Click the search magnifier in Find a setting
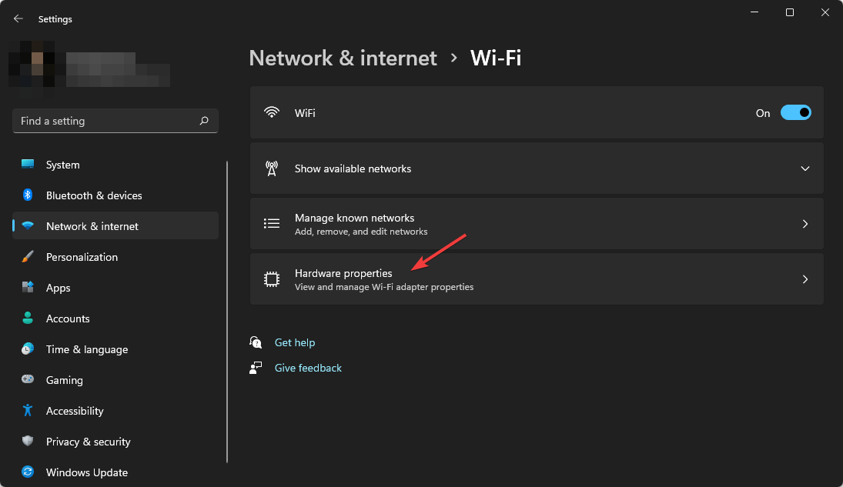This screenshot has height=487, width=843. 204,121
